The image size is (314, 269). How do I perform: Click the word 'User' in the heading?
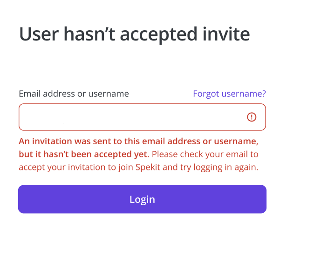tap(39, 34)
